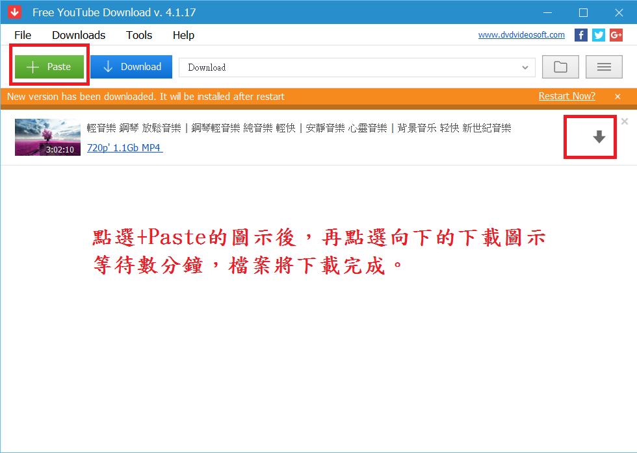The height and width of the screenshot is (453, 637).
Task: Remove the video item from the list
Action: 625,121
